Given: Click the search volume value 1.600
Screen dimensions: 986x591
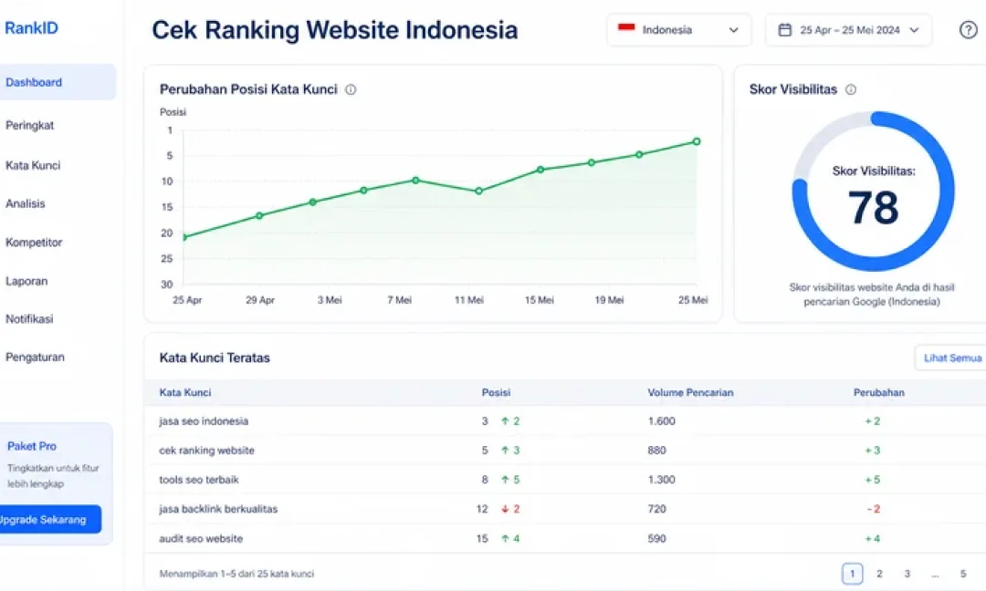Looking at the screenshot, I should click(662, 421).
